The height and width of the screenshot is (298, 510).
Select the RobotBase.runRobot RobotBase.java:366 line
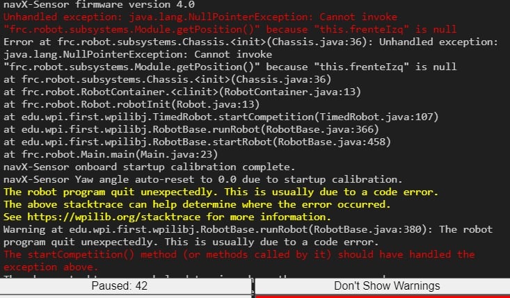(x=191, y=129)
